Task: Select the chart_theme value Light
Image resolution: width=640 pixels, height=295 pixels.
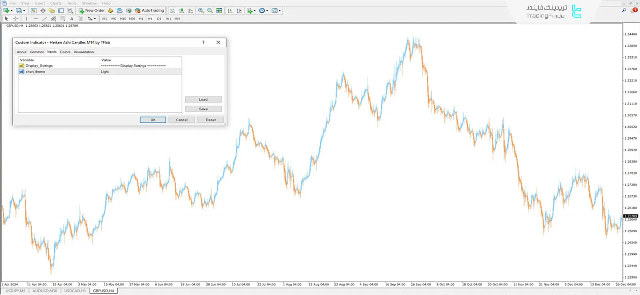Action: (105, 72)
